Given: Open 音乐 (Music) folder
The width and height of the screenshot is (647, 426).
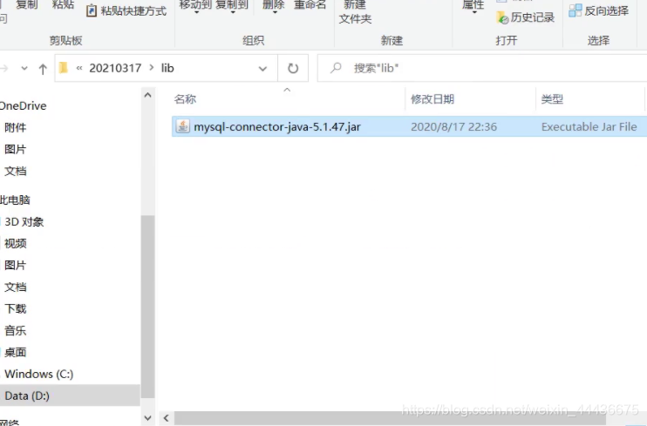Looking at the screenshot, I should 16,330.
